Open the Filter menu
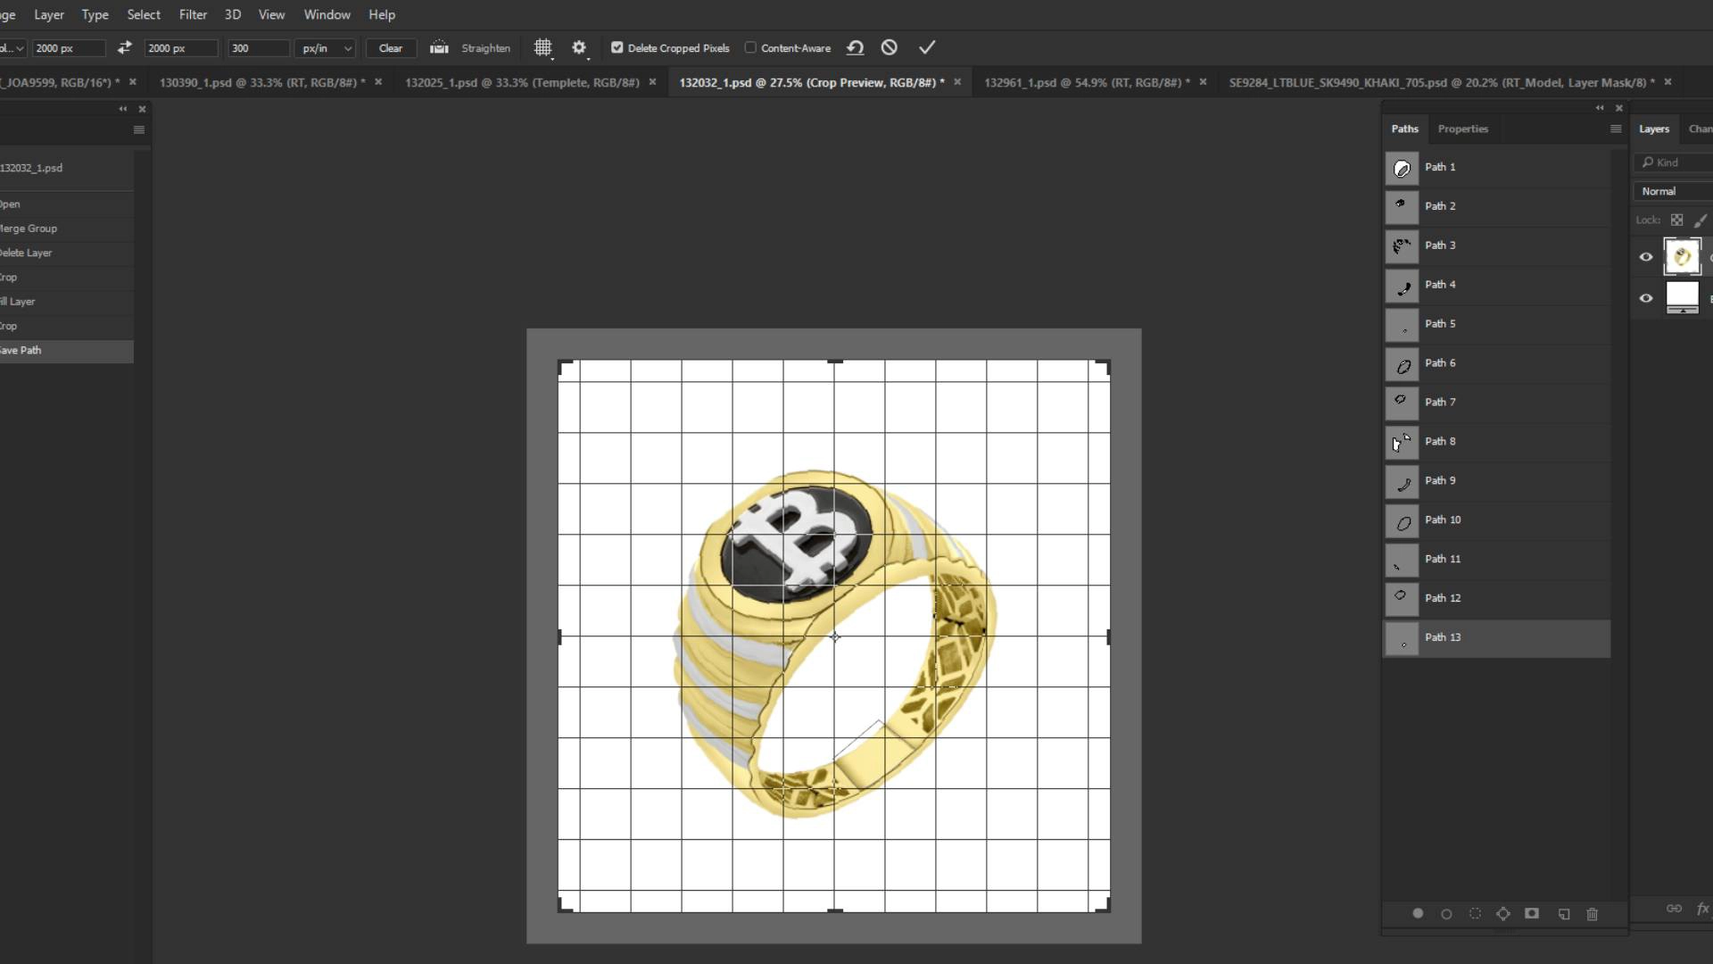Viewport: 1713px width, 964px height. (193, 14)
